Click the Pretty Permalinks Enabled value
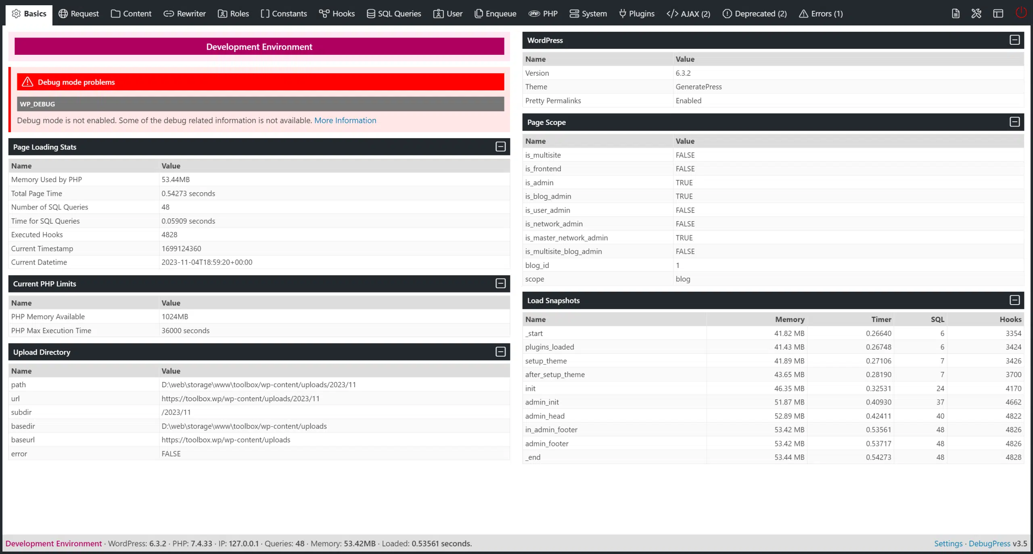1033x554 pixels. 688,101
